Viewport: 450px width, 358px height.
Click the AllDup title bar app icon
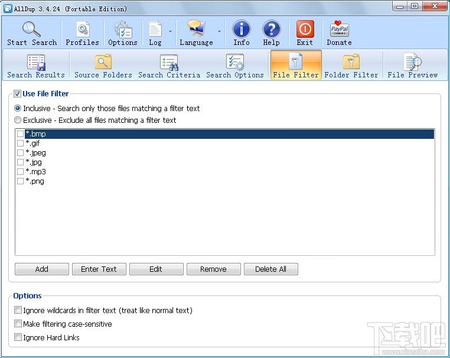click(x=8, y=9)
